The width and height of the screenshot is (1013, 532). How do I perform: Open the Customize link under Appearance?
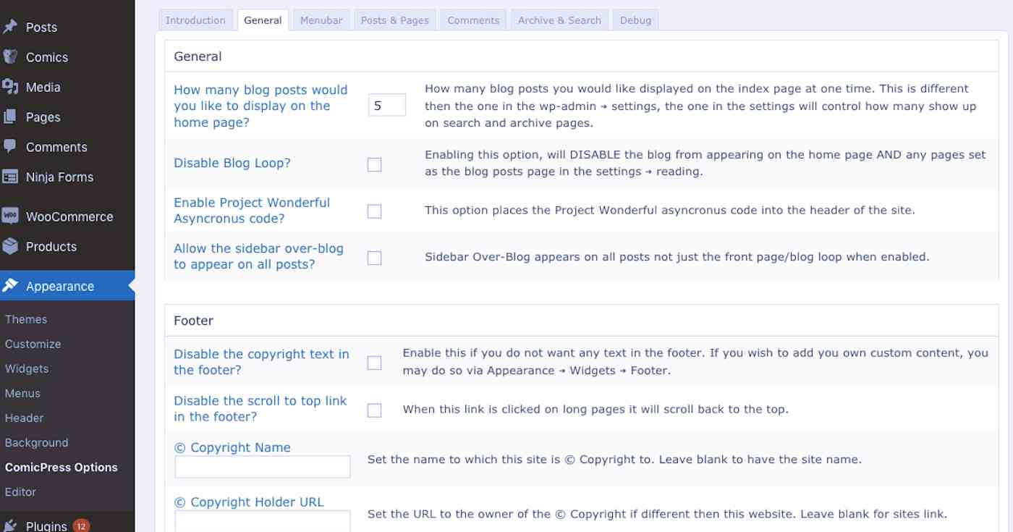pyautogui.click(x=33, y=344)
